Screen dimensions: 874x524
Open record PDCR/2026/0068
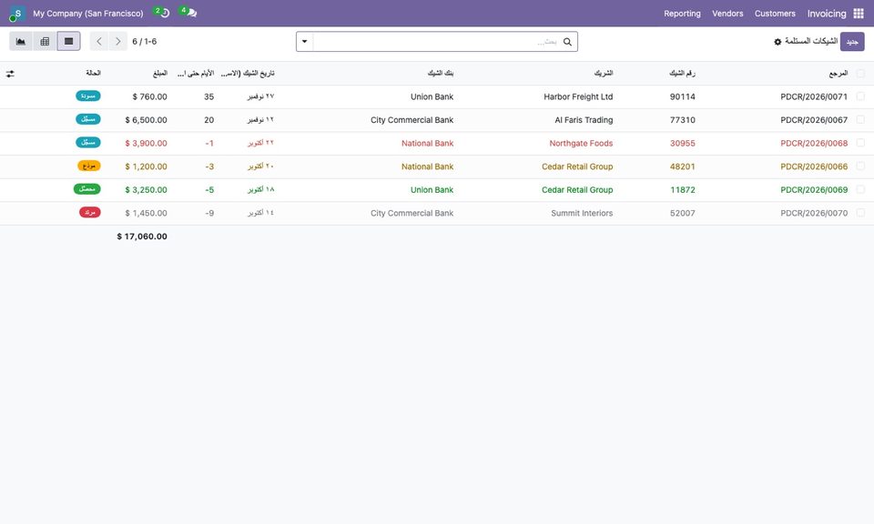tap(814, 144)
